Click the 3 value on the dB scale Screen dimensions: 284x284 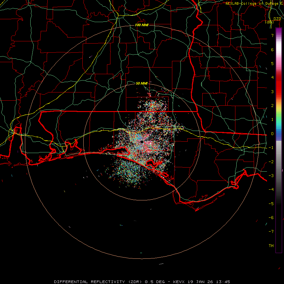tap(272, 92)
